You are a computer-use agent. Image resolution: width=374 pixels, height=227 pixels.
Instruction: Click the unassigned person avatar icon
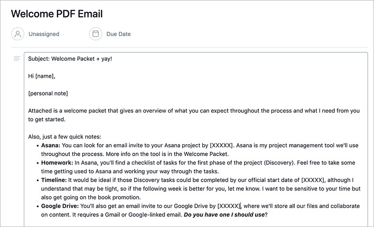coord(18,34)
